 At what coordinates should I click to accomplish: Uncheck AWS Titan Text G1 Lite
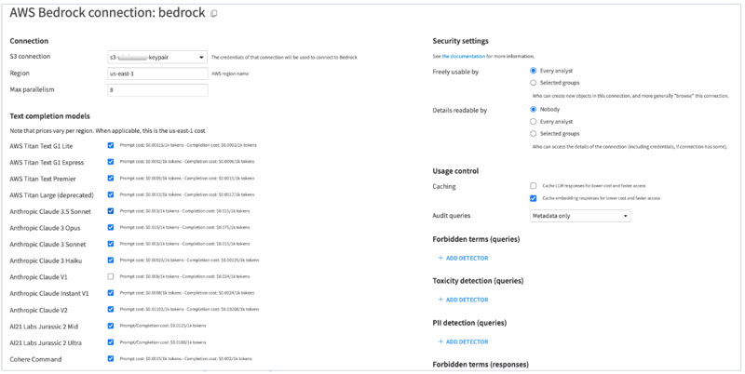111,145
